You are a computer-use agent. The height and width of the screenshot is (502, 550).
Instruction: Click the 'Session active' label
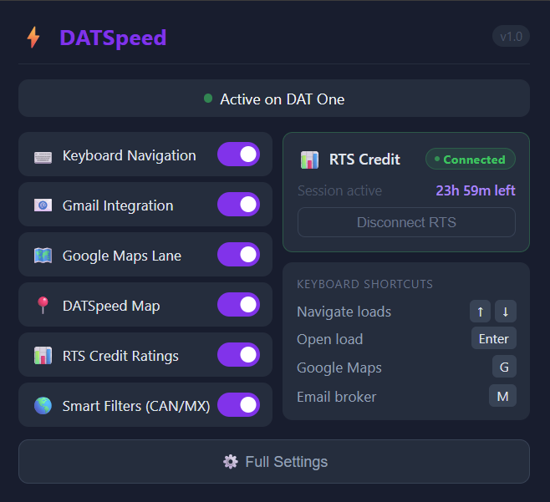pyautogui.click(x=339, y=190)
